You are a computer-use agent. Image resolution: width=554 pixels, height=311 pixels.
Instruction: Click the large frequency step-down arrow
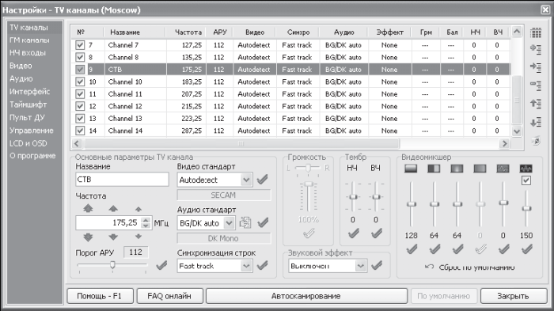click(x=88, y=237)
